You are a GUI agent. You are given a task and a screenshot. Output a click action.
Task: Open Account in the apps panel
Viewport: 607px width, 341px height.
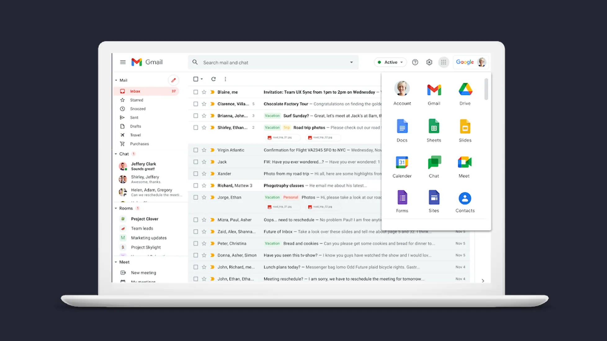[x=402, y=93]
